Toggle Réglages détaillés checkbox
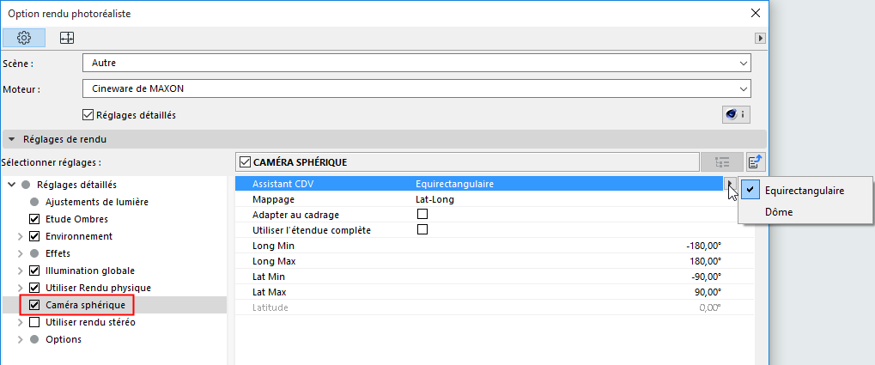 coord(88,115)
